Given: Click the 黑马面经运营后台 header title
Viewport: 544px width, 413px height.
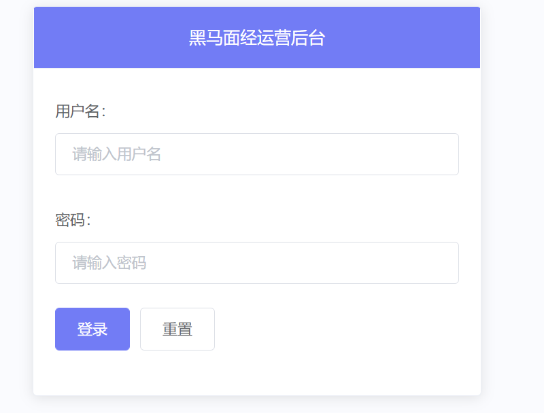Looking at the screenshot, I should (x=256, y=38).
